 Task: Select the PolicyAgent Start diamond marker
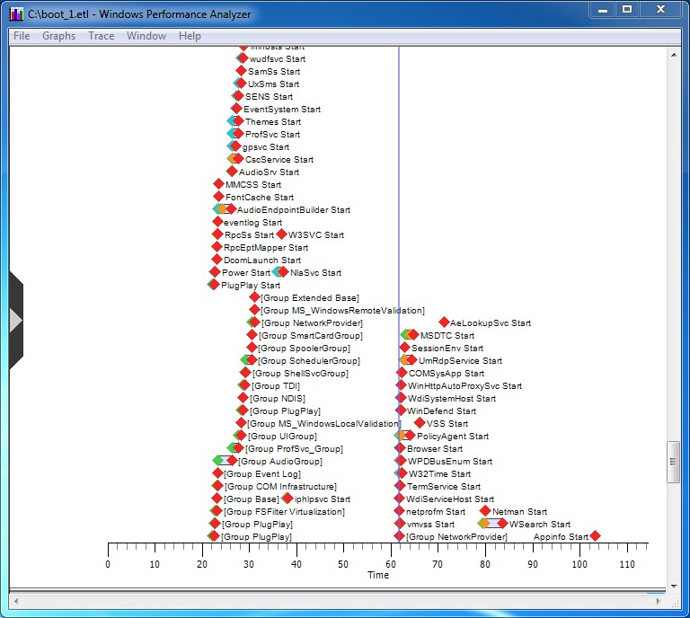click(x=410, y=436)
